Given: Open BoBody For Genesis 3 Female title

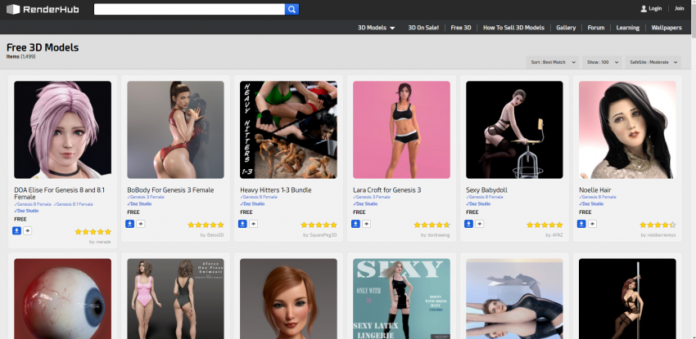Looking at the screenshot, I should pos(170,190).
